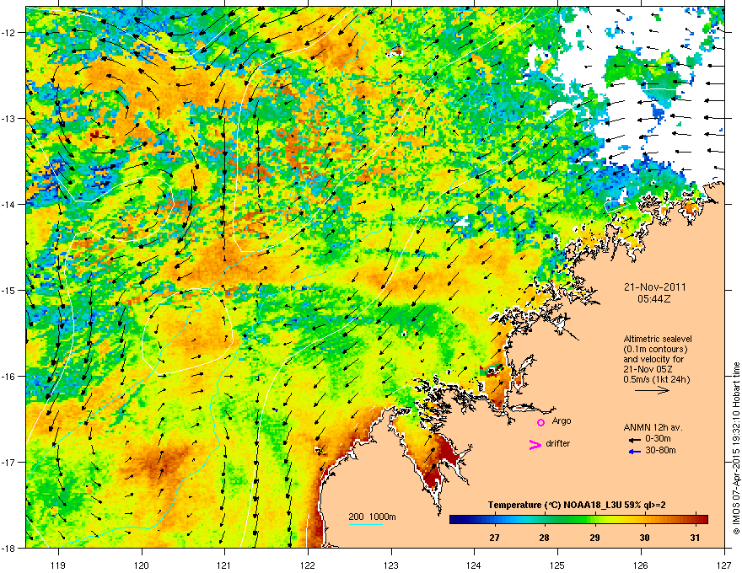Screen dimensions: 742x573
Task: Click latitude axis label -14
Action: (8, 205)
